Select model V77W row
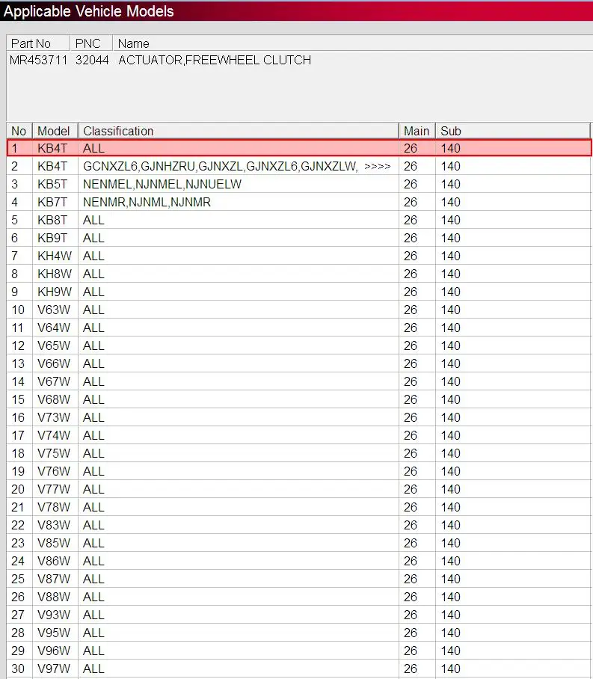This screenshot has height=679, width=593. click(299, 489)
